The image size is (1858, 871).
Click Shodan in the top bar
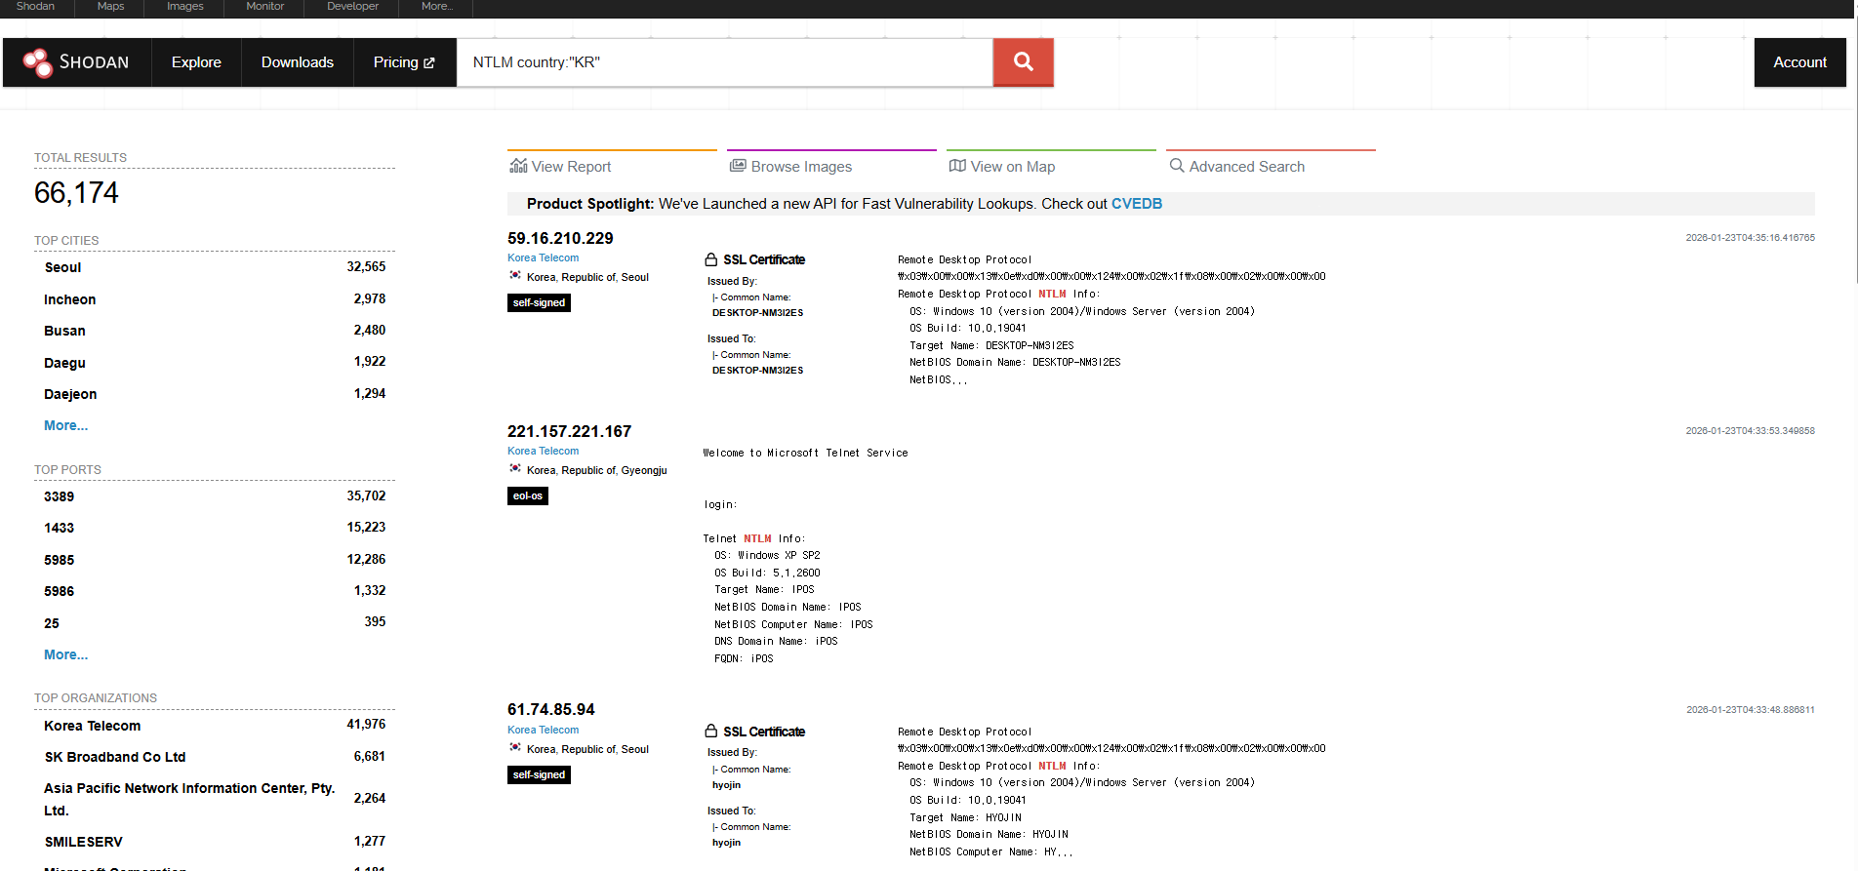[35, 7]
